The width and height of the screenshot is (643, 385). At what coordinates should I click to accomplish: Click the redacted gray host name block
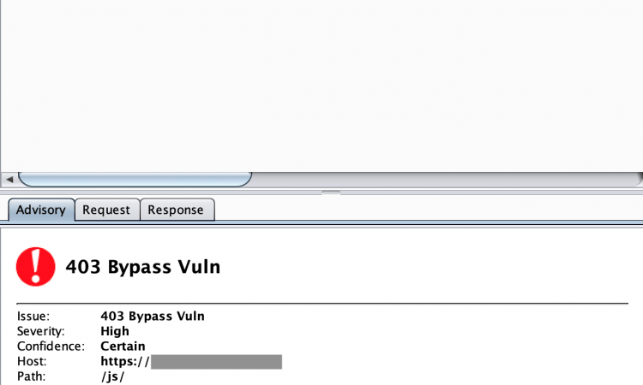coord(217,362)
